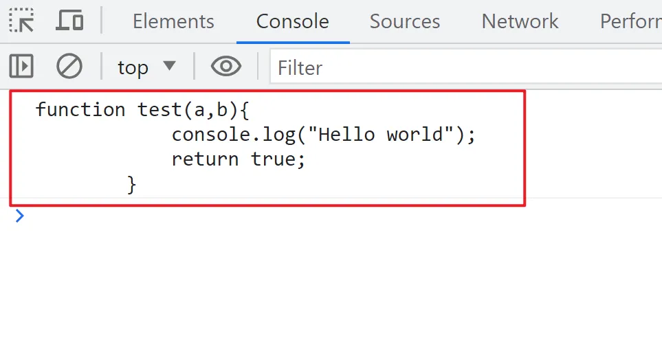Select the Console tab
Screen dimensions: 662x349
click(x=292, y=21)
